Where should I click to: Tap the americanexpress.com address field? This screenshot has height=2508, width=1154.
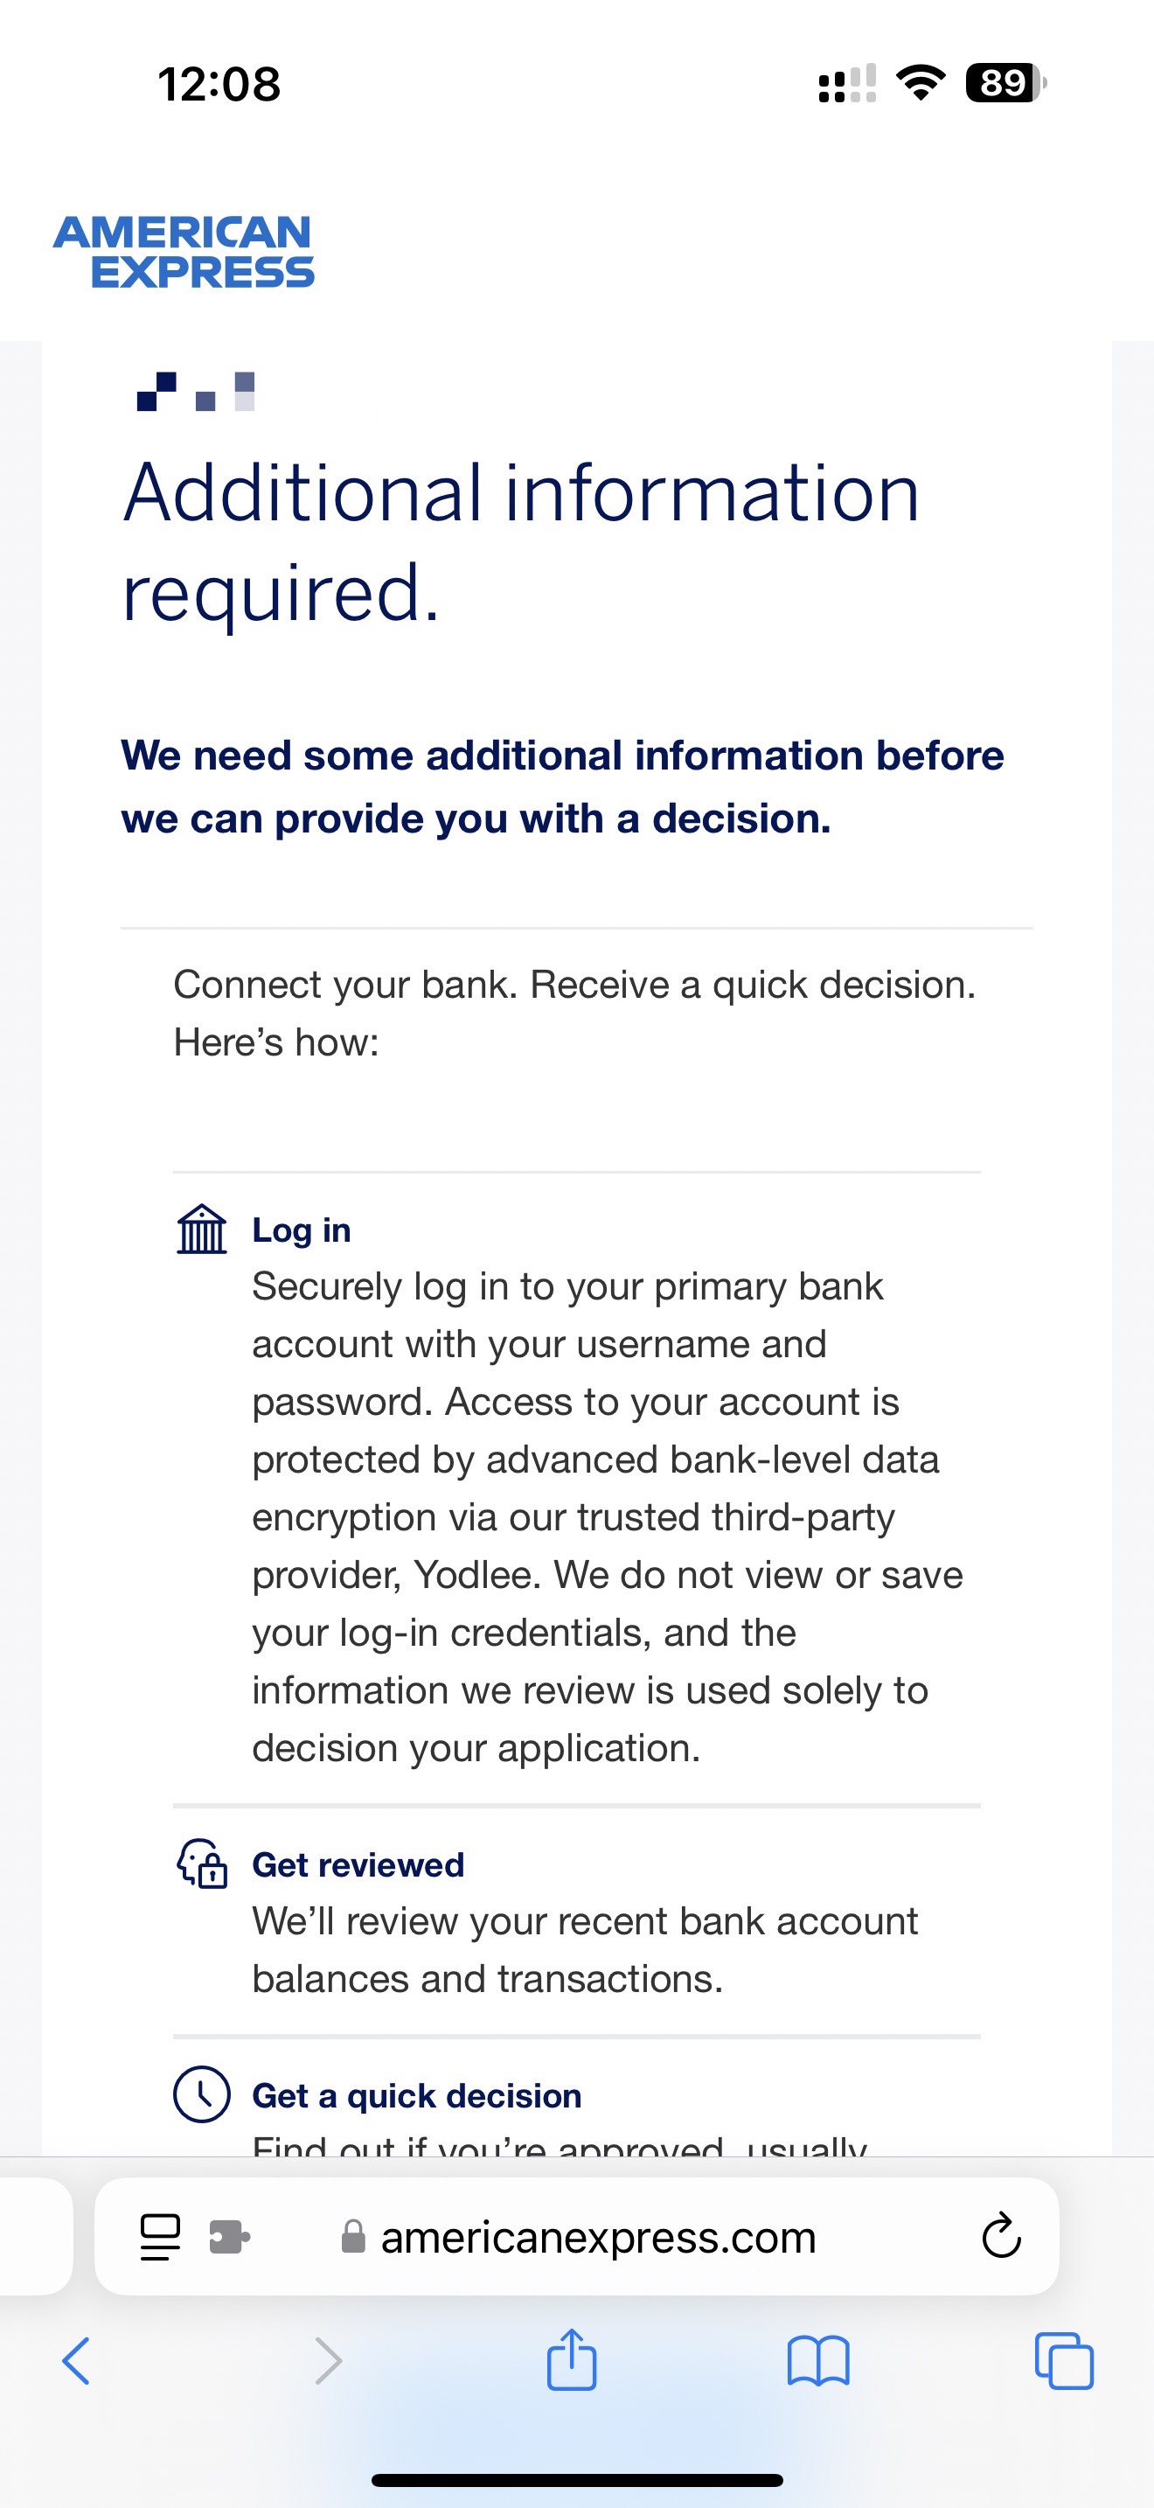577,2236
